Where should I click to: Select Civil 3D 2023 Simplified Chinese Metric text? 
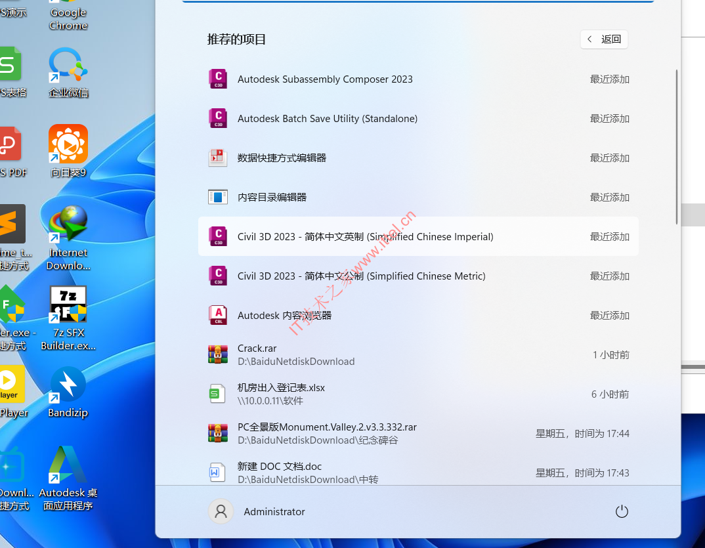[x=362, y=276]
